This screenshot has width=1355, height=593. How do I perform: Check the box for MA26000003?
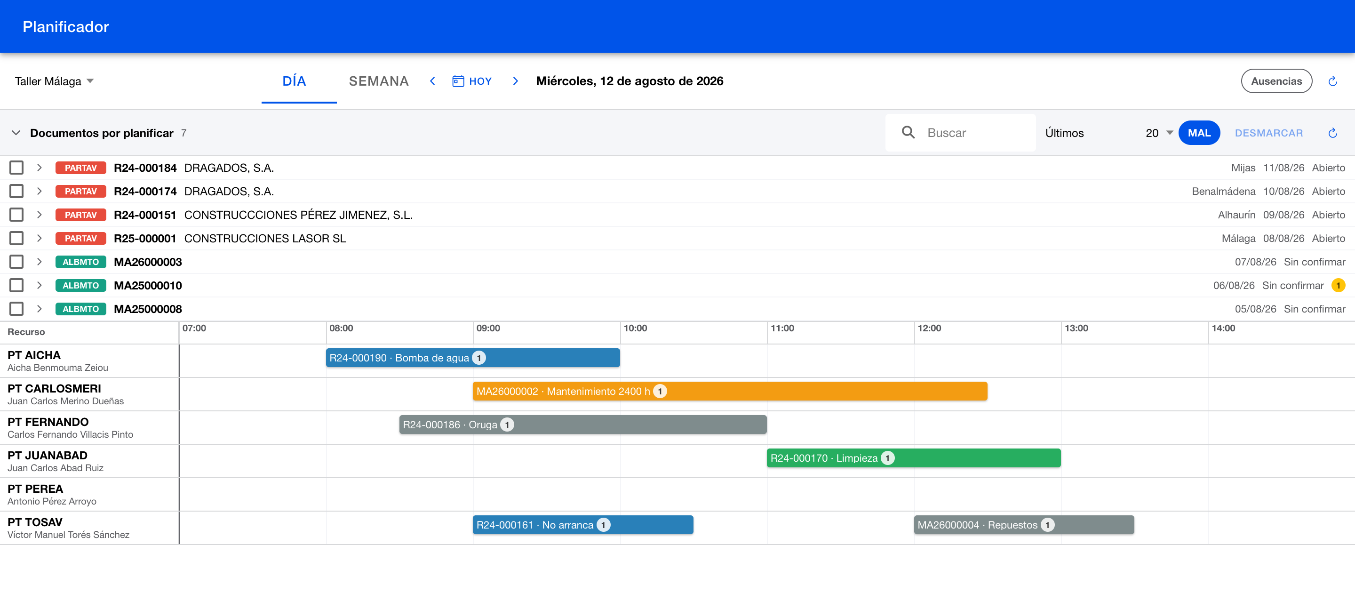coord(16,262)
